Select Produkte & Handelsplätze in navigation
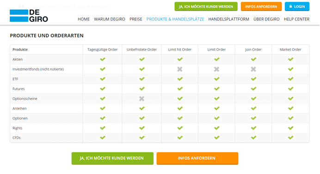The width and height of the screenshot is (320, 174). coord(175,19)
